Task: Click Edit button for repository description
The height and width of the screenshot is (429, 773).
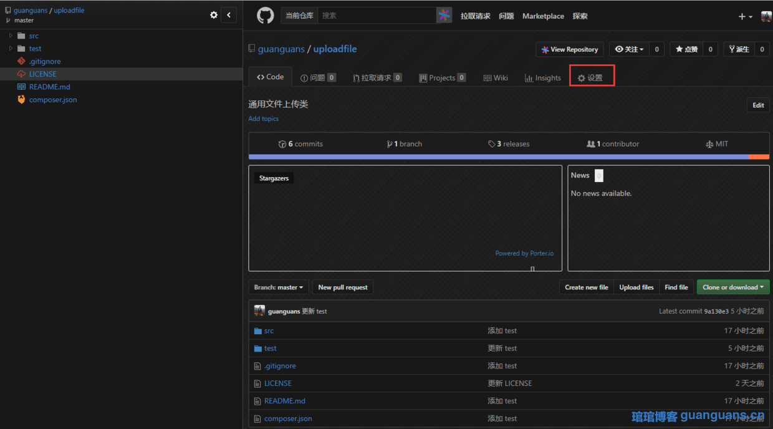Action: pos(758,105)
